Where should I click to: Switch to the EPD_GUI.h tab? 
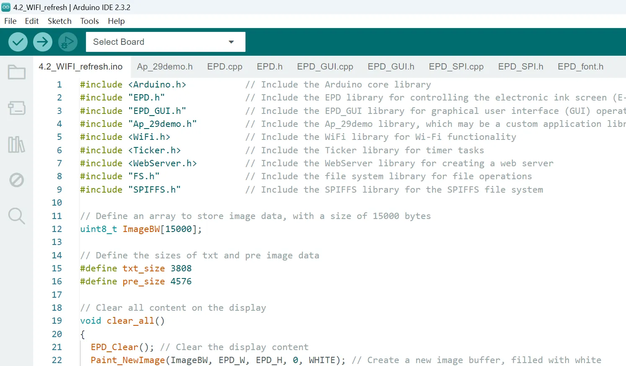[x=391, y=67]
